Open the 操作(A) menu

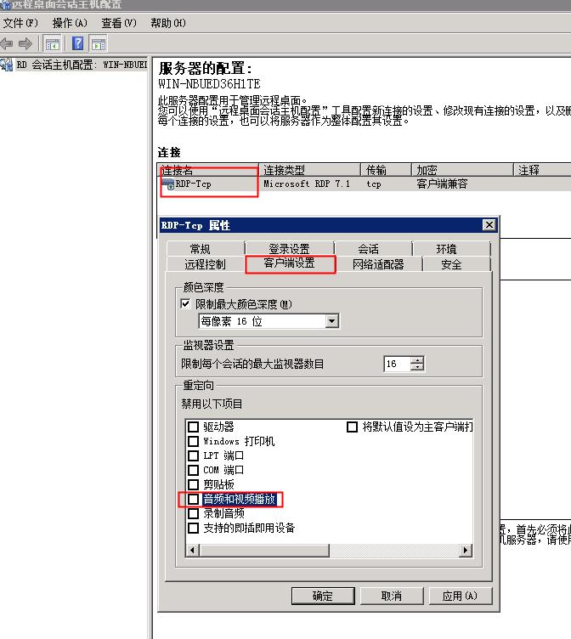pyautogui.click(x=70, y=23)
